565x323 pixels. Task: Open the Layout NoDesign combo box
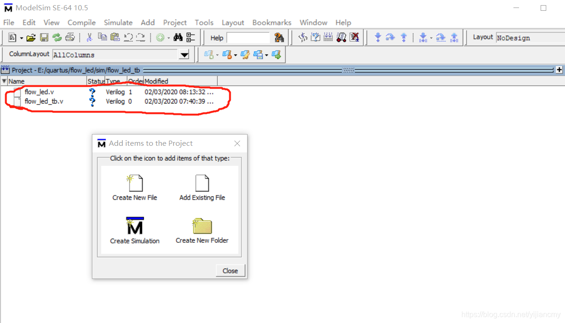coord(530,38)
